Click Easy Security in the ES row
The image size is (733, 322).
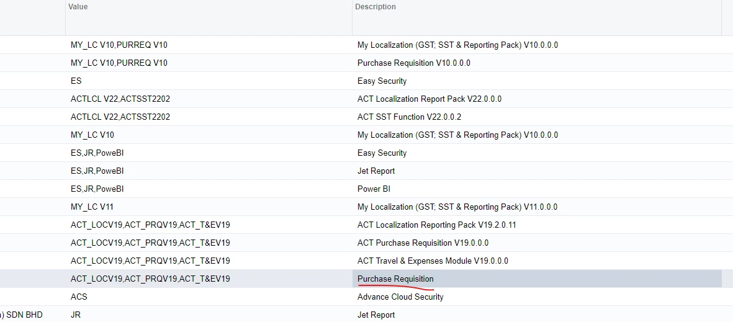pos(537,81)
